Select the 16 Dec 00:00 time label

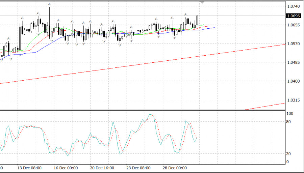pos(67,168)
